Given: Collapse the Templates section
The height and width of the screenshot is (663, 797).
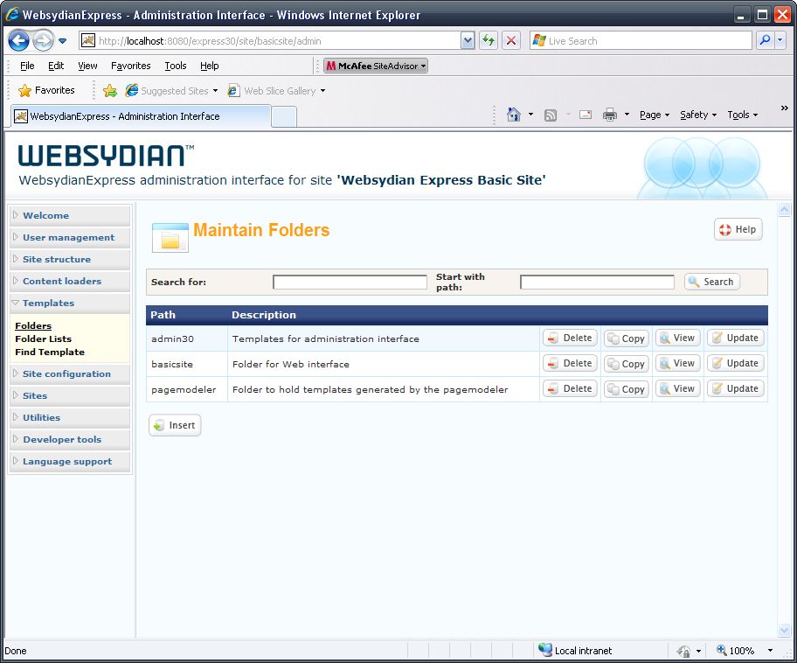Looking at the screenshot, I should coord(70,304).
